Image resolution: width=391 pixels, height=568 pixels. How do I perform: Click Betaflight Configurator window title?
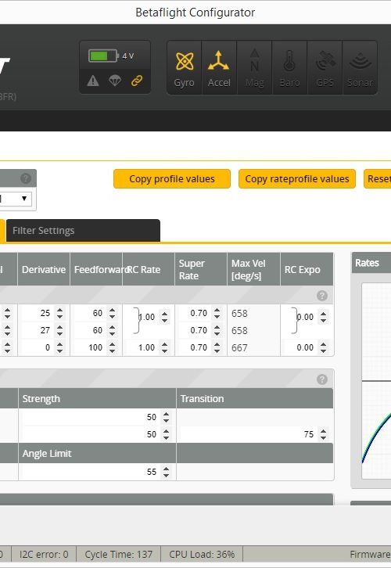tap(195, 13)
